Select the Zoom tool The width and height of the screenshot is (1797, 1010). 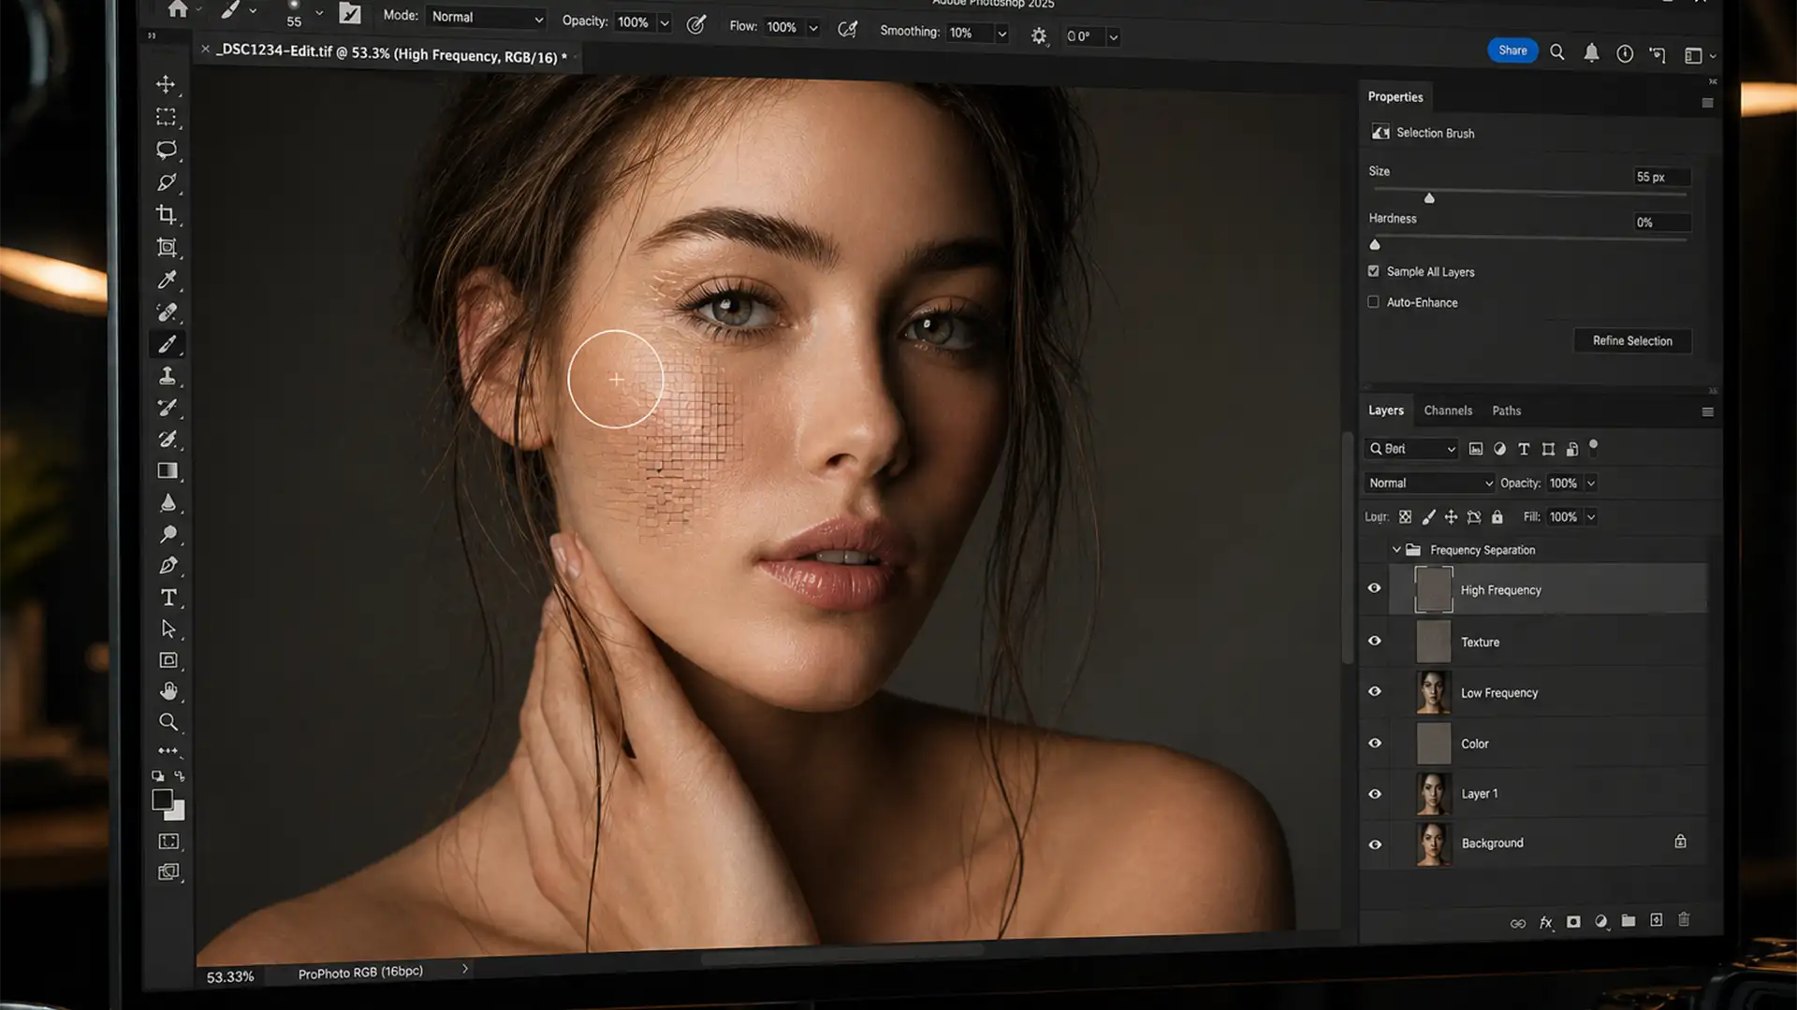(x=168, y=722)
